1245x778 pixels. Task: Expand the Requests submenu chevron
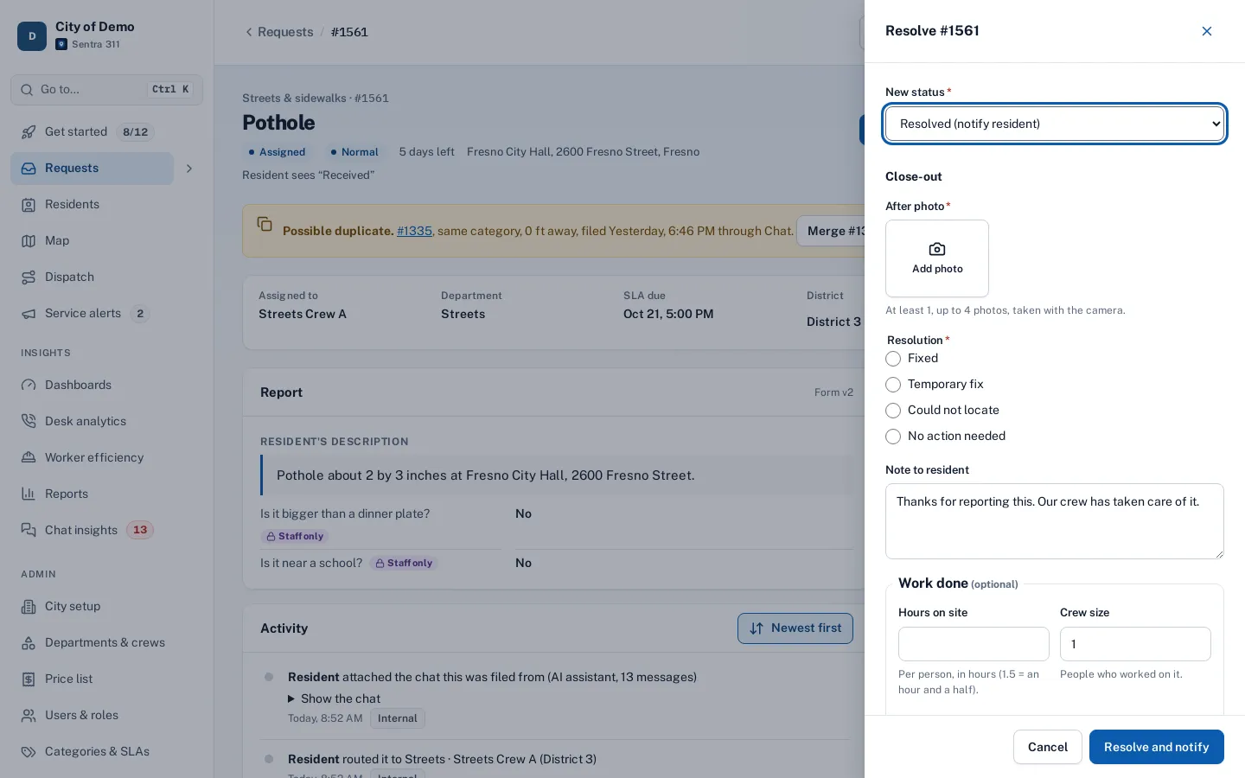point(189,169)
